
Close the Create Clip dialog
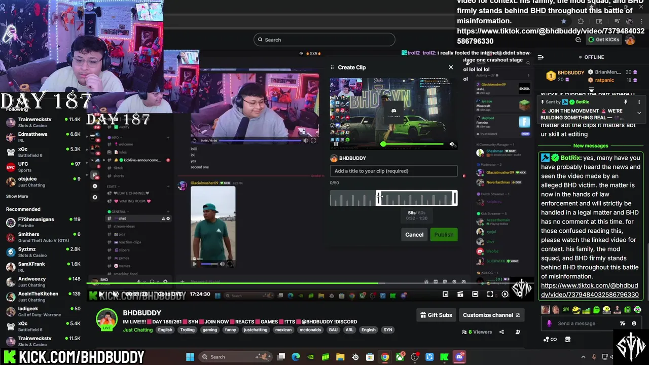[451, 67]
